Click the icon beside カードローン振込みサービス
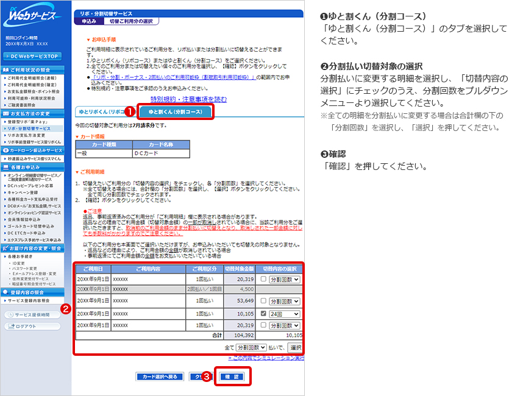Viewport: 509px width, 396px height. [x=5, y=149]
